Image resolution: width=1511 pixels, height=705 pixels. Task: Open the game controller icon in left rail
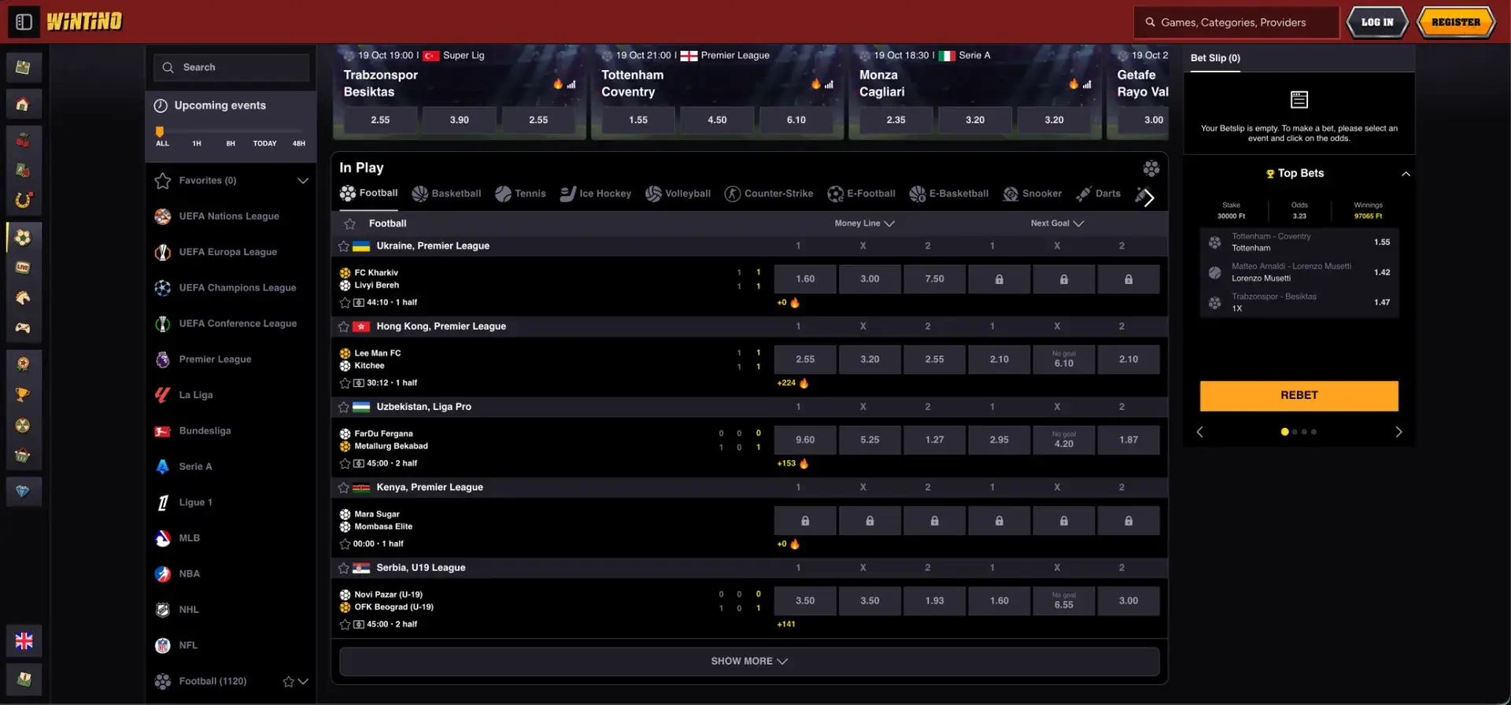23,327
